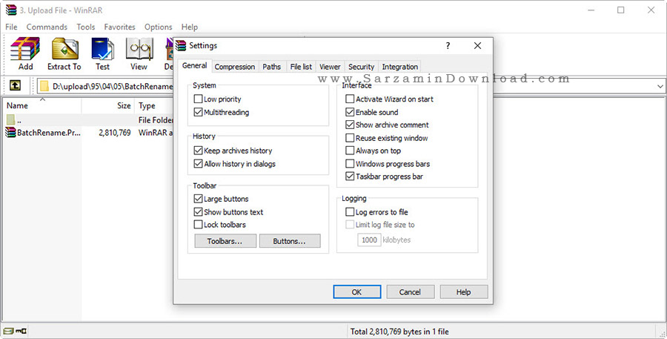The width and height of the screenshot is (667, 339).
Task: Enable Always on top checkbox
Action: click(350, 151)
